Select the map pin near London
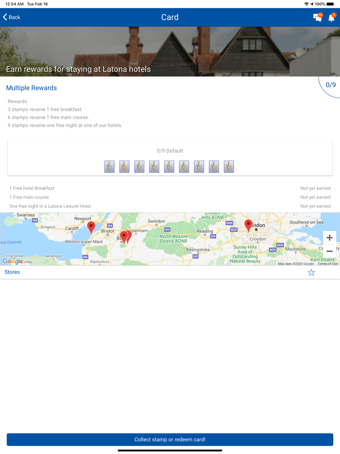The image size is (340, 454). coord(249,226)
